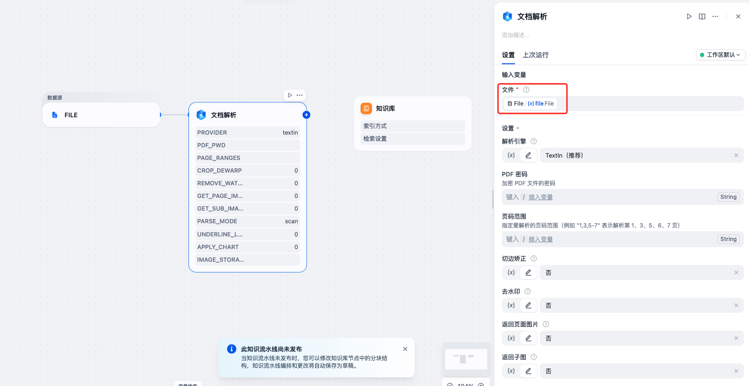The height and width of the screenshot is (386, 749).
Task: Switch 切边矫正 to constant edit mode pencil
Action: (528, 272)
